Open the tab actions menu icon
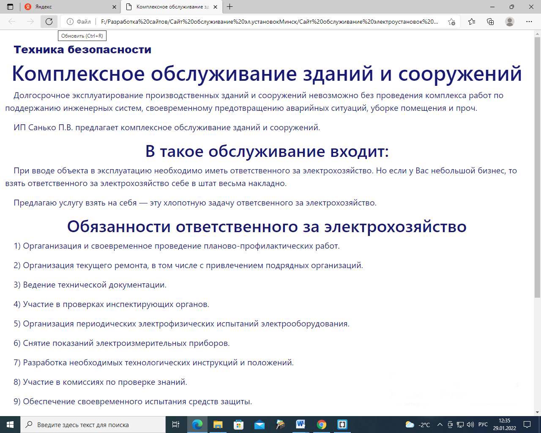This screenshot has height=433, width=541. point(10,7)
